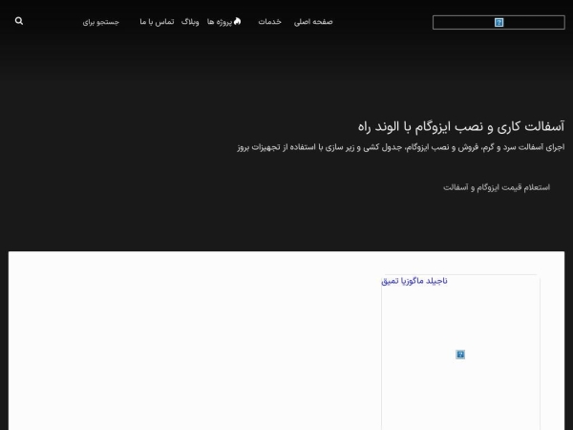Open the خدمات menu item
This screenshot has width=573, height=430.
tap(269, 22)
